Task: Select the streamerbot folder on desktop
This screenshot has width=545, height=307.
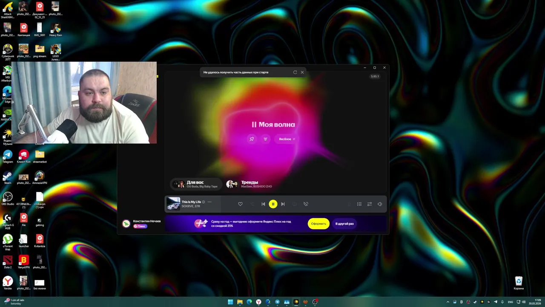Action: tap(40, 156)
